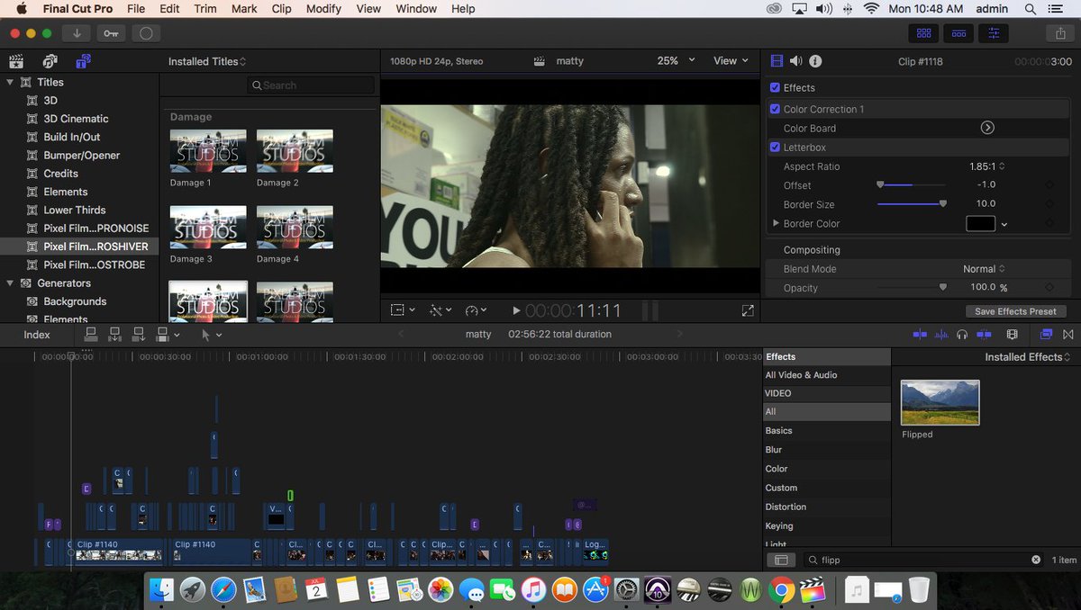Viewport: 1081px width, 610px height.
Task: Click the Insert clip edit icon
Action: click(114, 334)
